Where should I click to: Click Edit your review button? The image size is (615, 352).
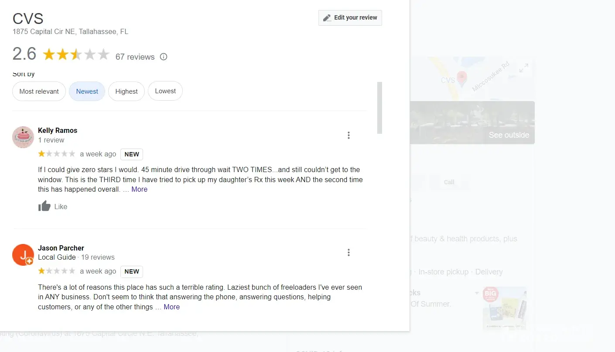[x=350, y=18]
